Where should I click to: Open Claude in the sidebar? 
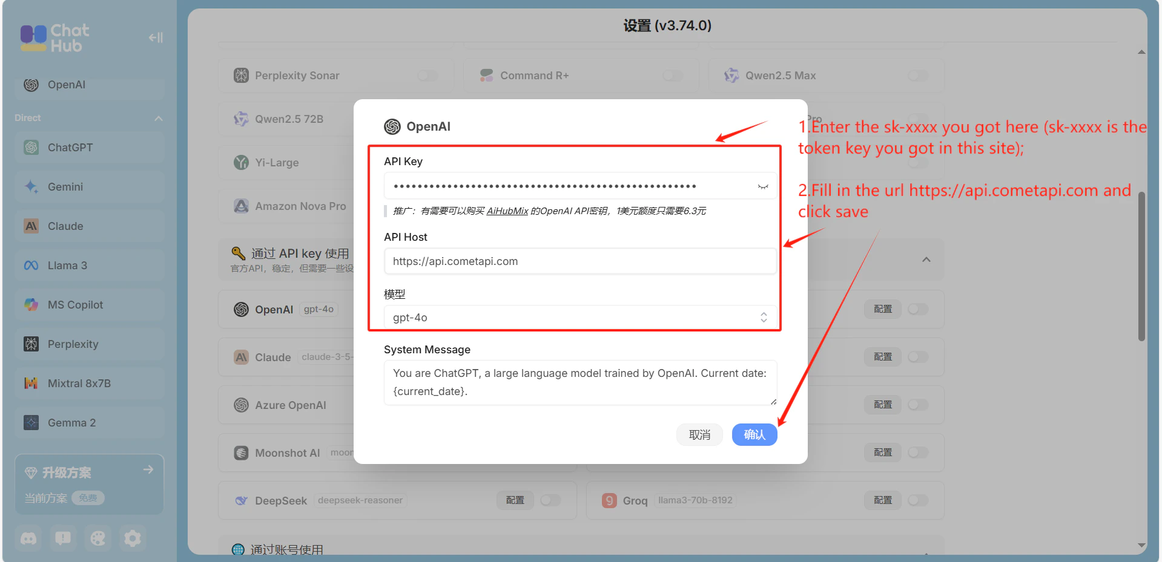point(90,226)
